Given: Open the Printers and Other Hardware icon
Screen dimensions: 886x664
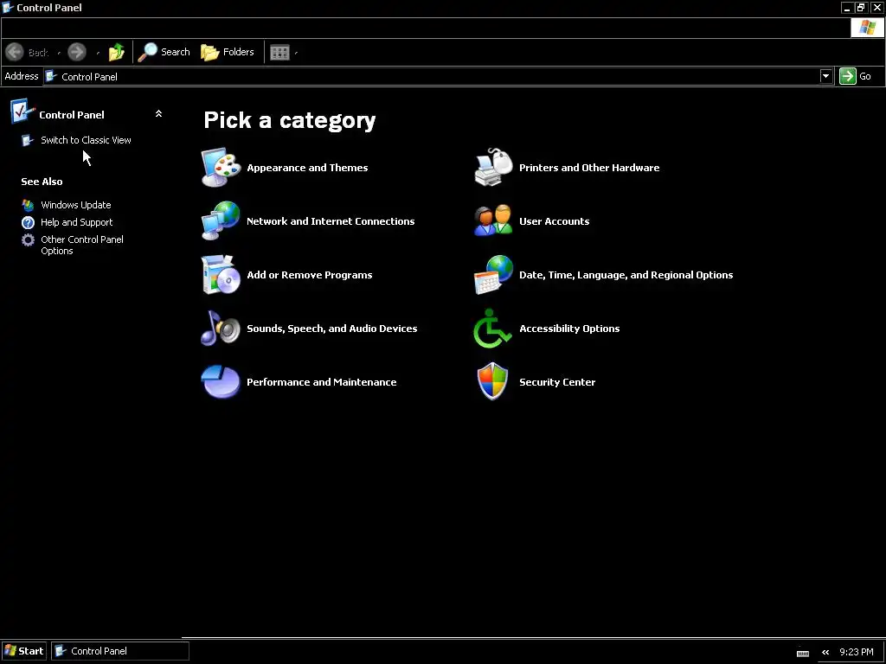Looking at the screenshot, I should [x=493, y=168].
